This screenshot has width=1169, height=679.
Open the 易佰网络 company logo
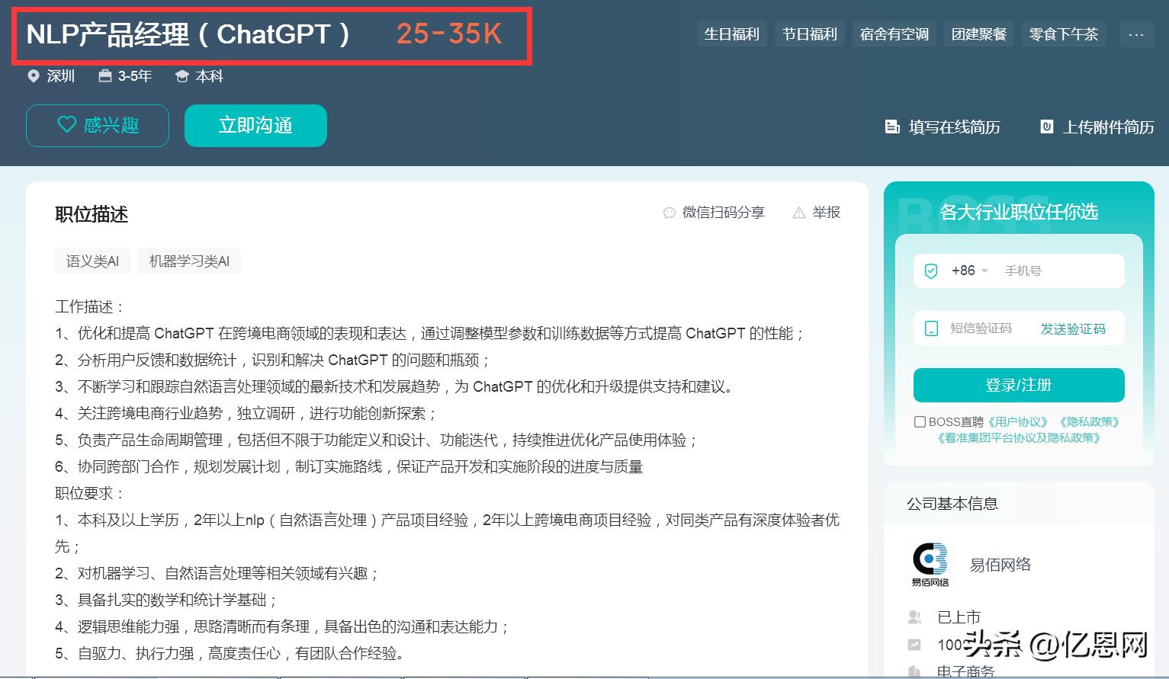(x=929, y=564)
